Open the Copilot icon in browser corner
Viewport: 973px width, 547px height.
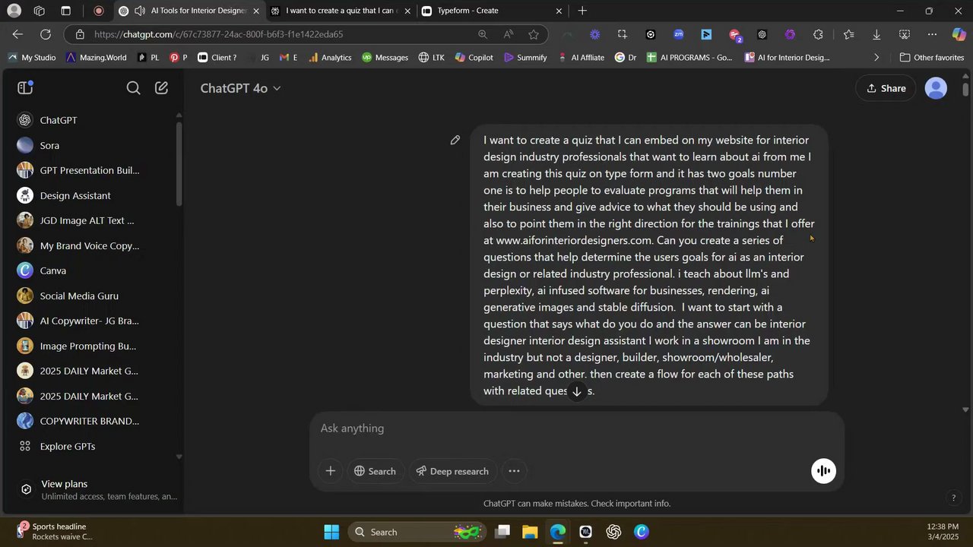959,34
